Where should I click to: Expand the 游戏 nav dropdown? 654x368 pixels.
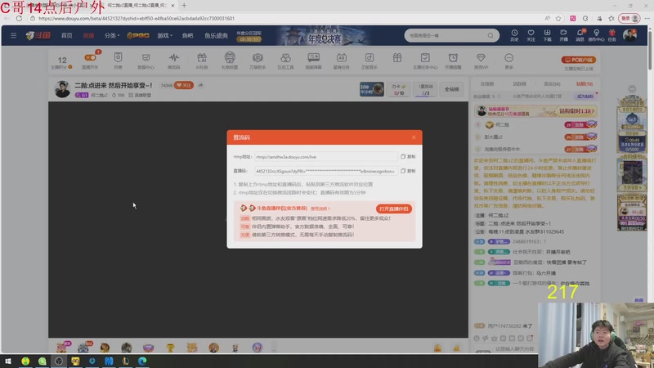[x=164, y=35]
